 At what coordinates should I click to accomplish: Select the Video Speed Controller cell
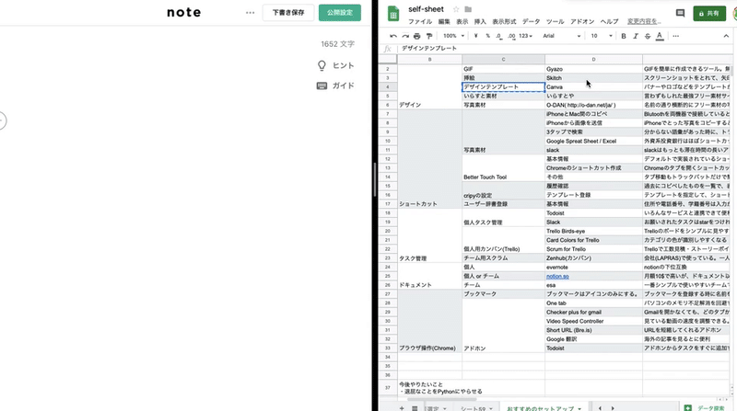pyautogui.click(x=593, y=321)
